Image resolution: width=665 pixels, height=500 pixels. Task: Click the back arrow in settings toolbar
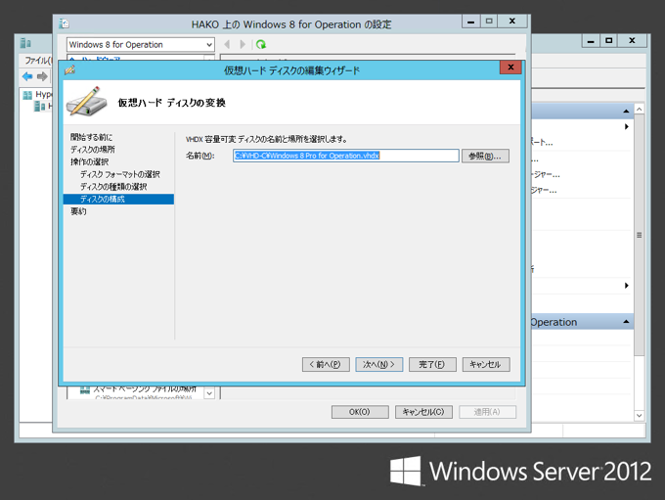pyautogui.click(x=227, y=44)
